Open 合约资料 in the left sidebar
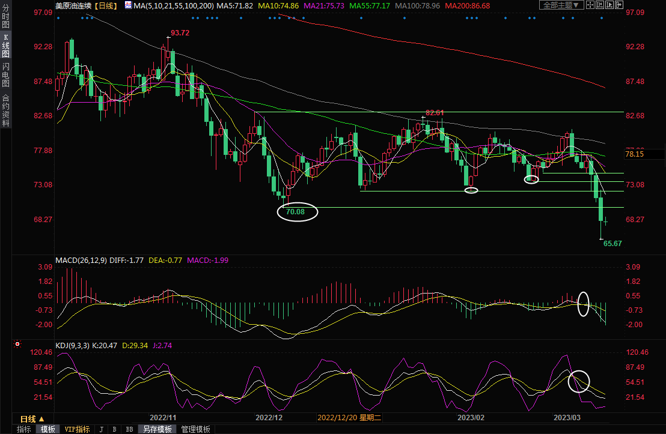Image resolution: width=666 pixels, height=434 pixels. pyautogui.click(x=5, y=110)
